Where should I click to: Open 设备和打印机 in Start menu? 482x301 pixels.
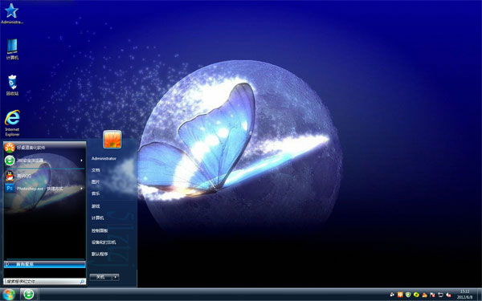coord(104,242)
